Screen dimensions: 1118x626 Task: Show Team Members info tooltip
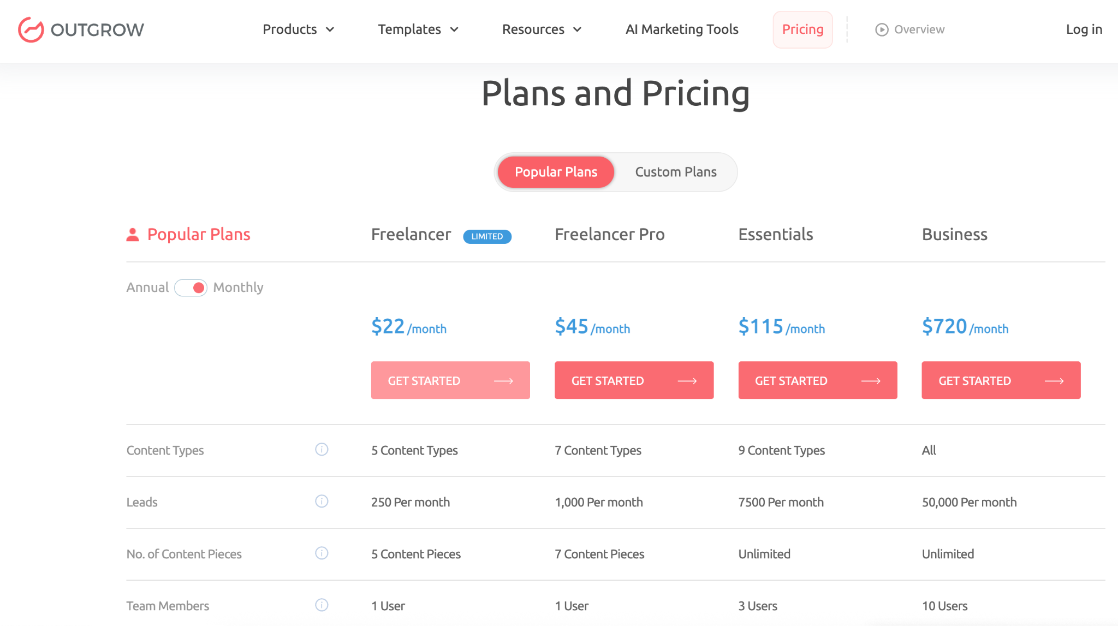pos(322,605)
